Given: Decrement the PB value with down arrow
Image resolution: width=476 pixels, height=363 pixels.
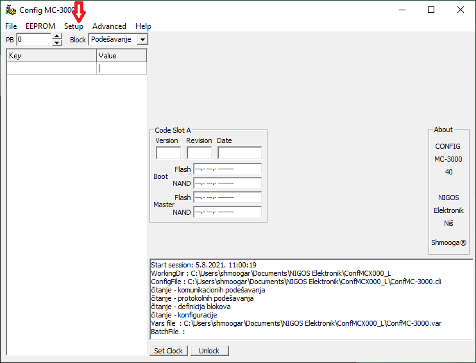Looking at the screenshot, I should pyautogui.click(x=57, y=43).
